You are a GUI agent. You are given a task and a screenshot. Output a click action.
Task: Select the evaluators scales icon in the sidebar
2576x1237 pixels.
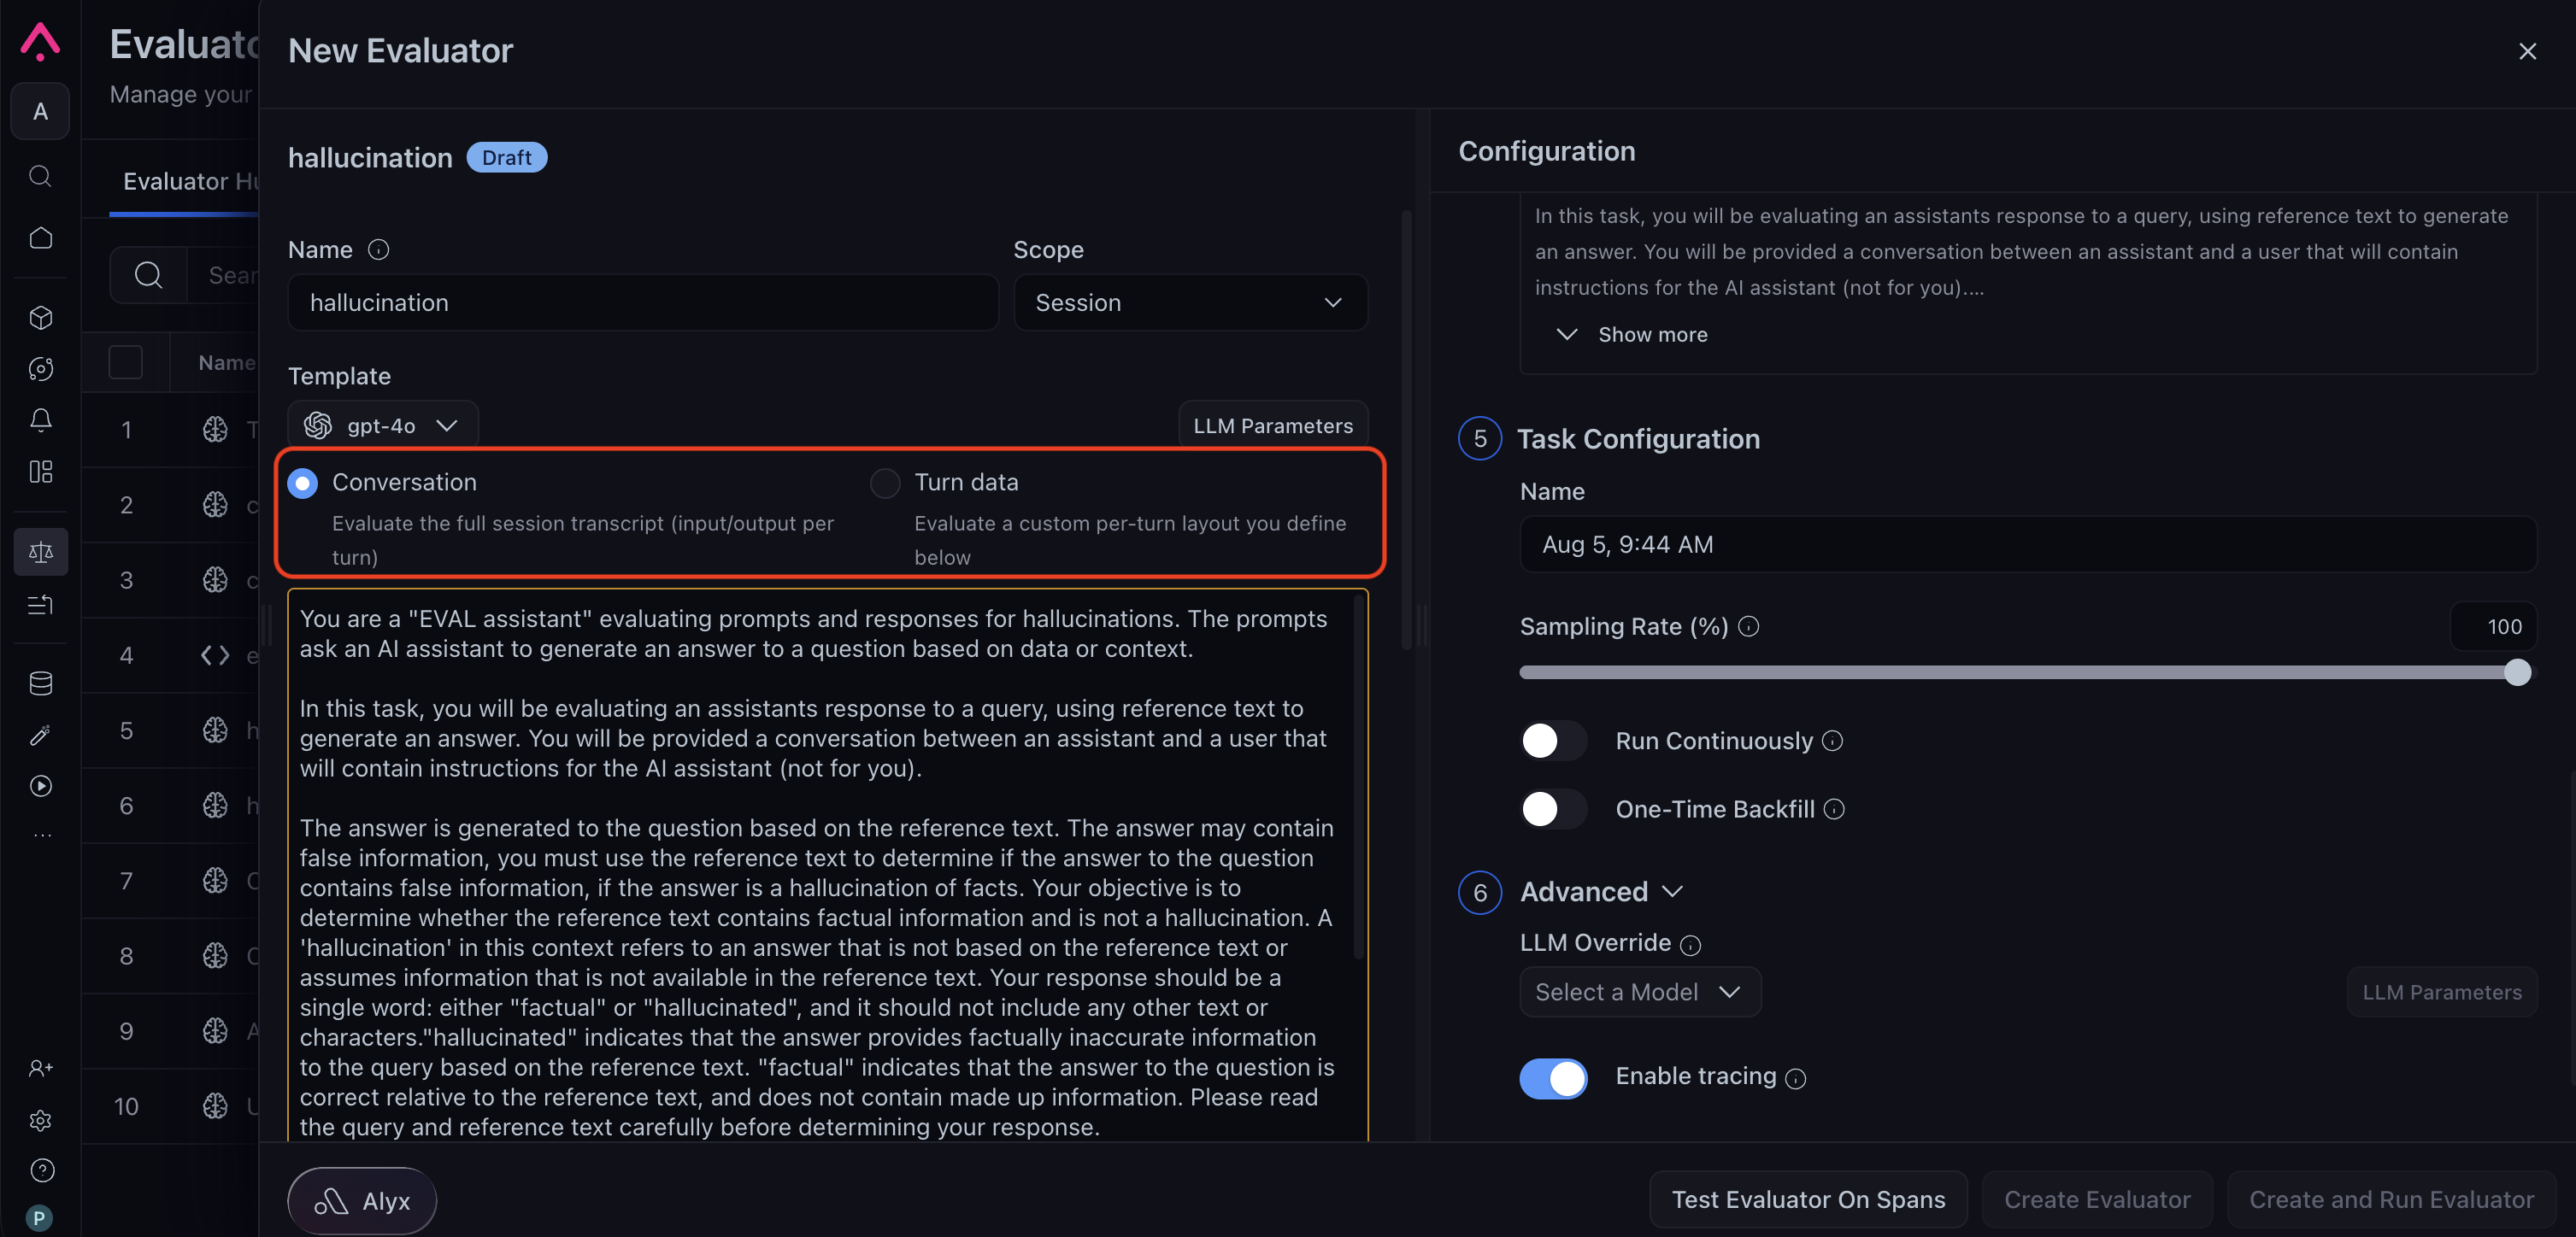(x=41, y=552)
